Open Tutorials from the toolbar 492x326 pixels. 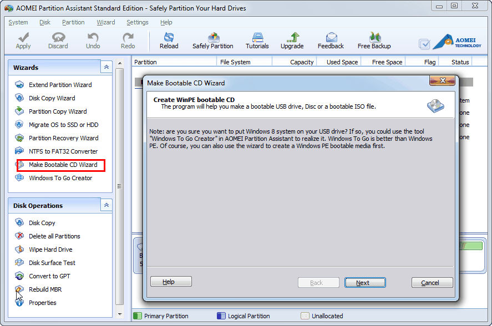click(x=257, y=40)
